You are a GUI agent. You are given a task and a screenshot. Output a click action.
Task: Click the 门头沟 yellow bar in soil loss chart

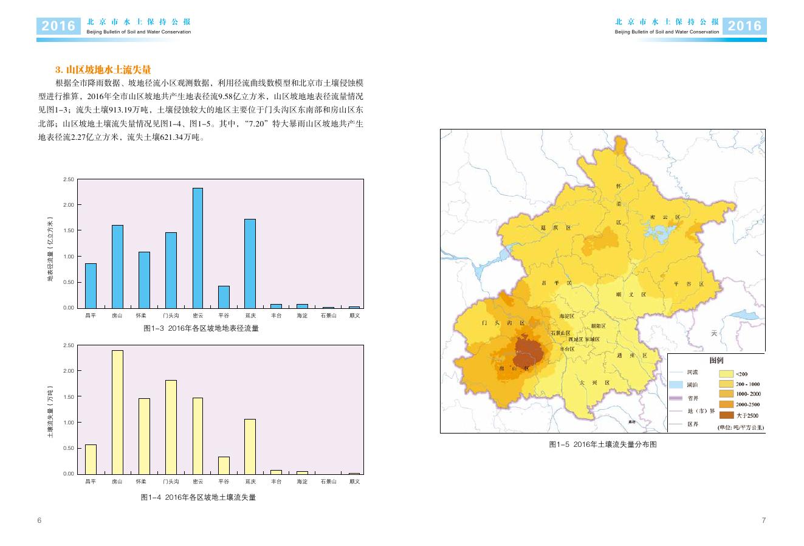171,427
